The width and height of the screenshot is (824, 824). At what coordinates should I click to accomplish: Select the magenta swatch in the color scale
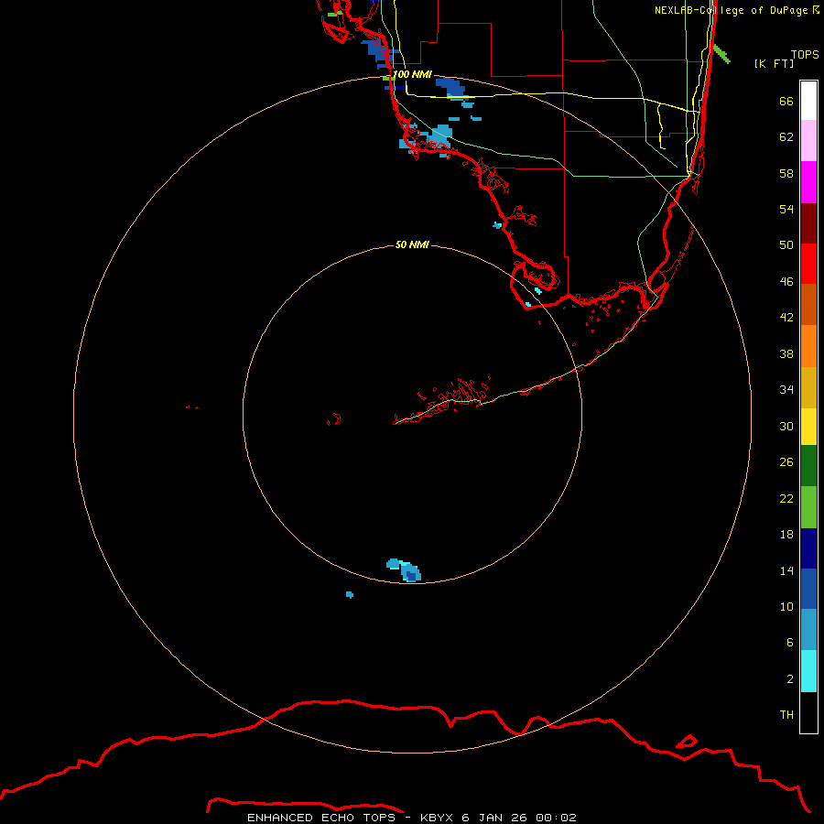tap(808, 182)
